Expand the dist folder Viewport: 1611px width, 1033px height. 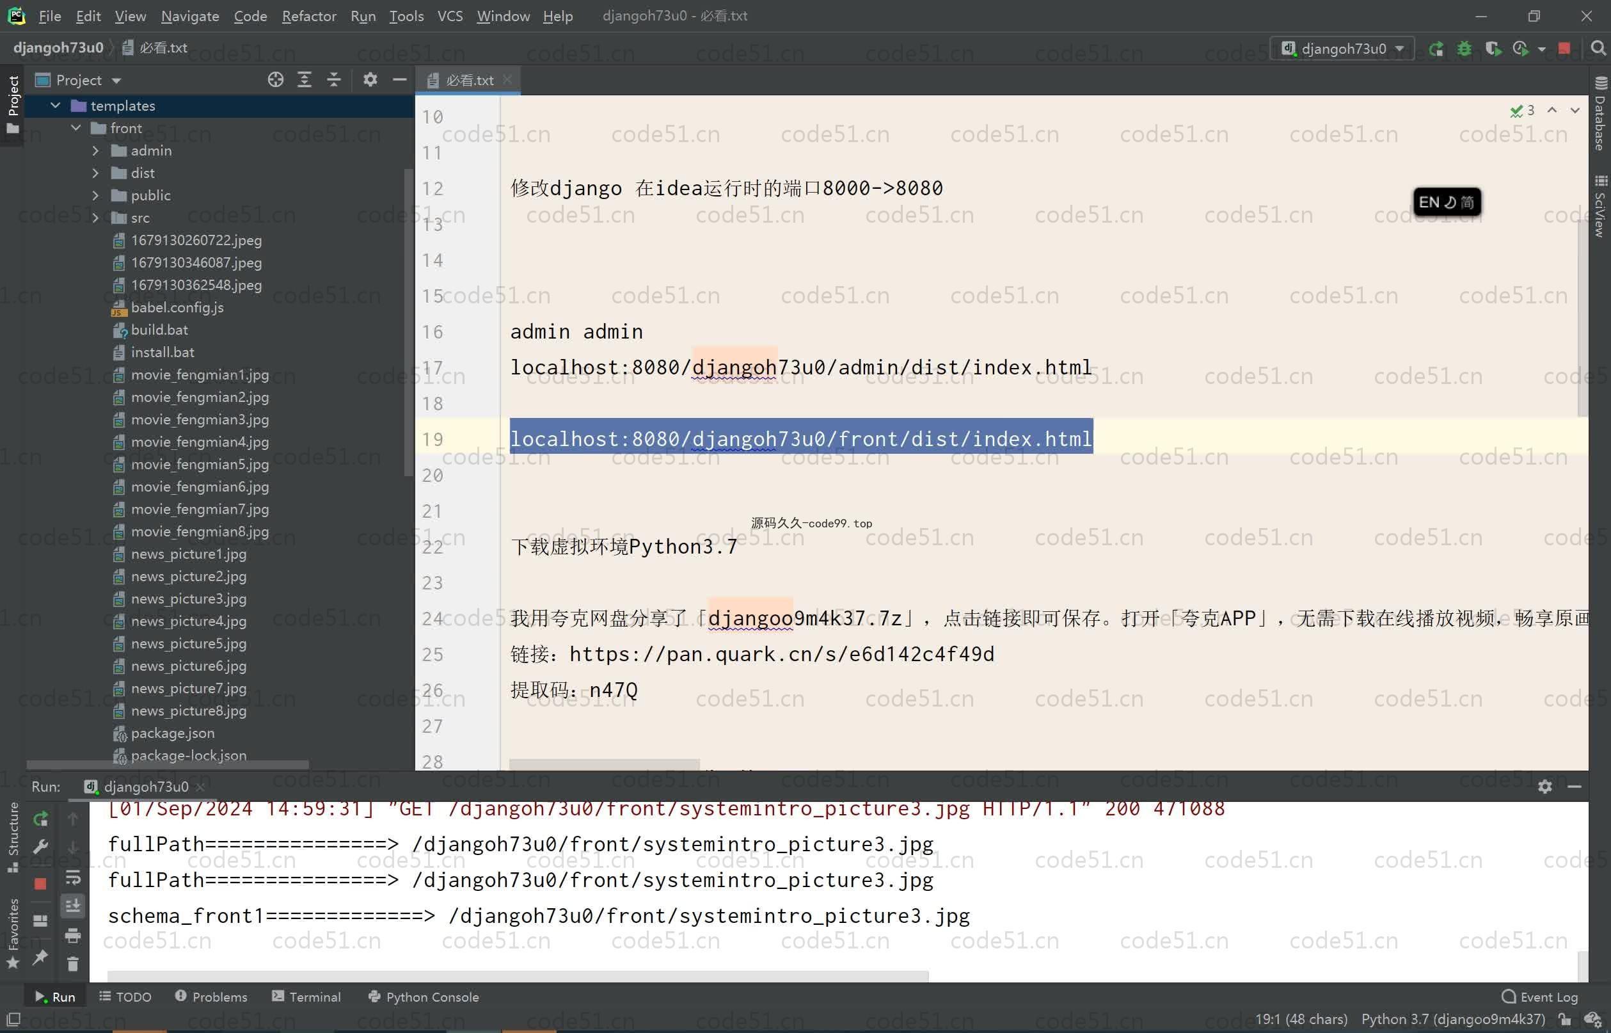coord(96,173)
